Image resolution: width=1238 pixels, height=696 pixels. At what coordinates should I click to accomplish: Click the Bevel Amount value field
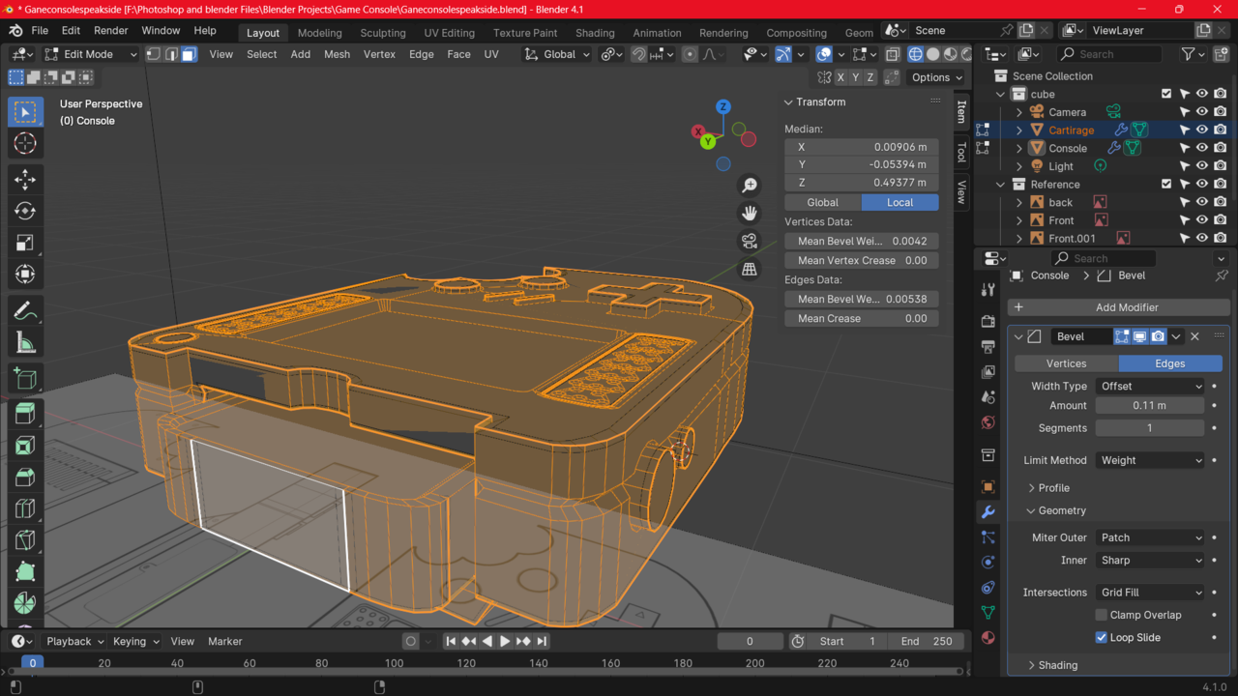click(1150, 405)
